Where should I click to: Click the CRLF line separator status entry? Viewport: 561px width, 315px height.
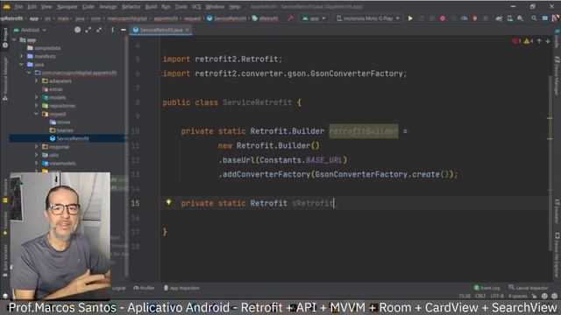pos(480,296)
